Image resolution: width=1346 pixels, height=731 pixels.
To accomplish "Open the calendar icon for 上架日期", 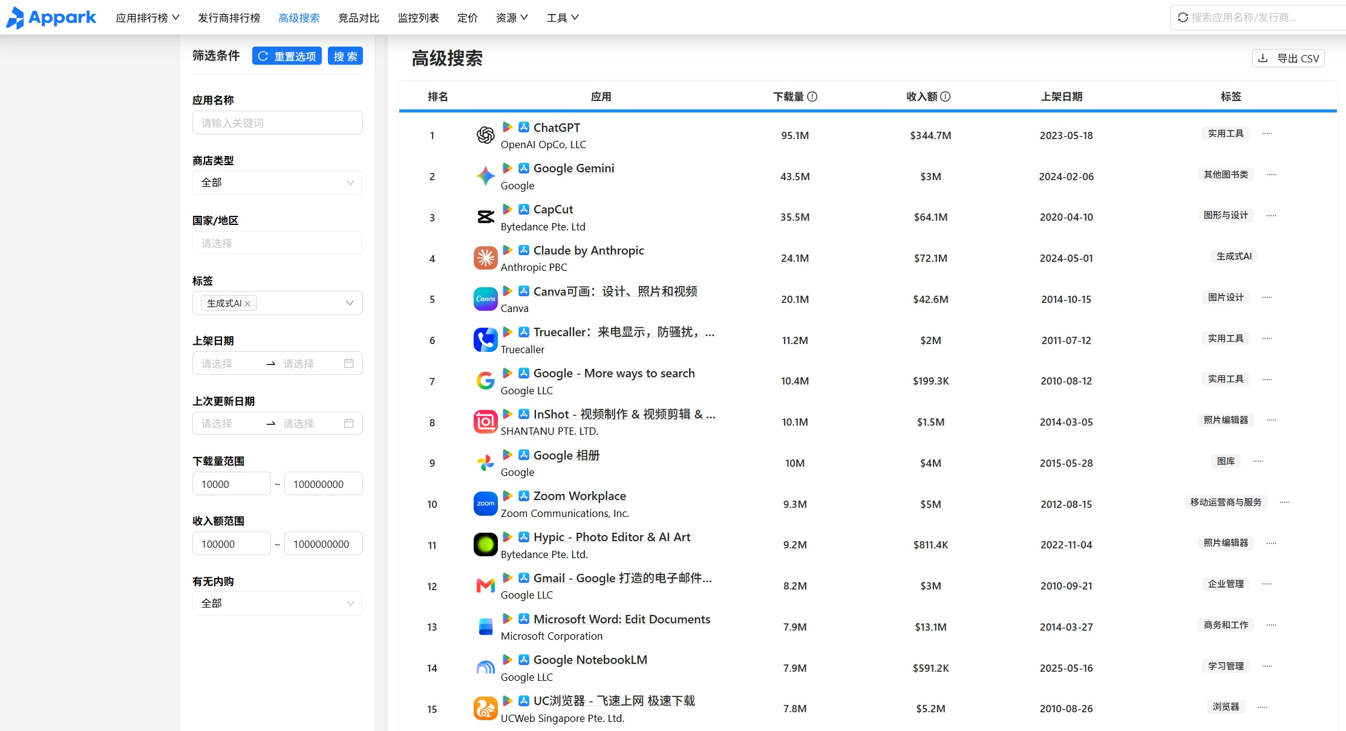I will [348, 363].
